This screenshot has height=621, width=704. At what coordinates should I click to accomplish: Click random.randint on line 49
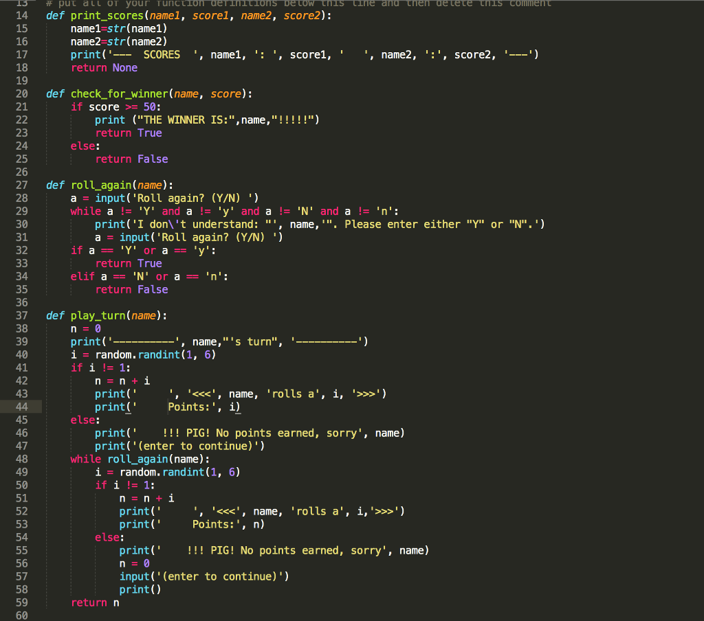162,472
